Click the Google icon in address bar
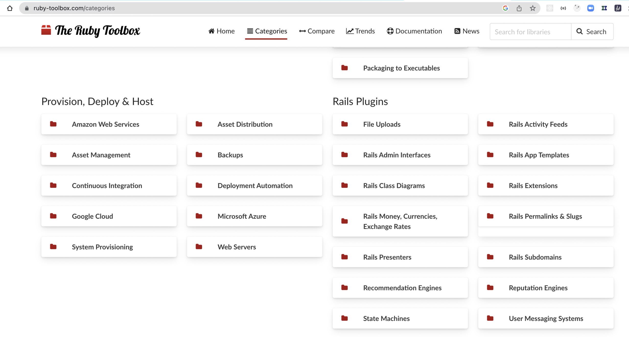The height and width of the screenshot is (345, 629). pos(505,8)
